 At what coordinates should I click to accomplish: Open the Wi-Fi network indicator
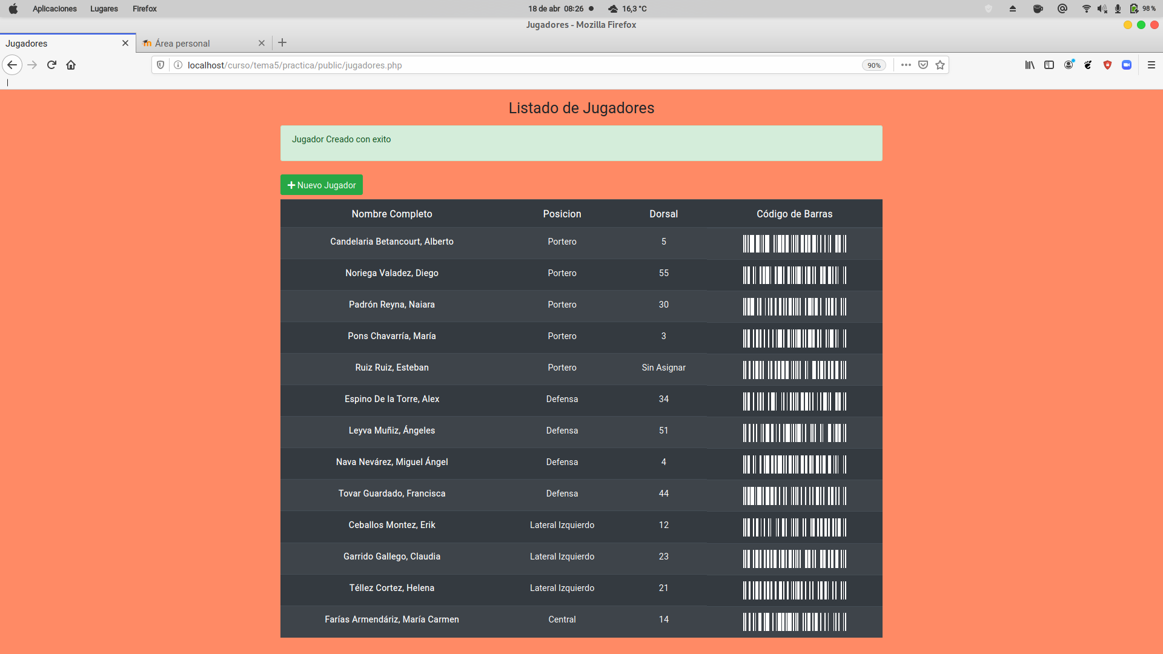[1086, 8]
